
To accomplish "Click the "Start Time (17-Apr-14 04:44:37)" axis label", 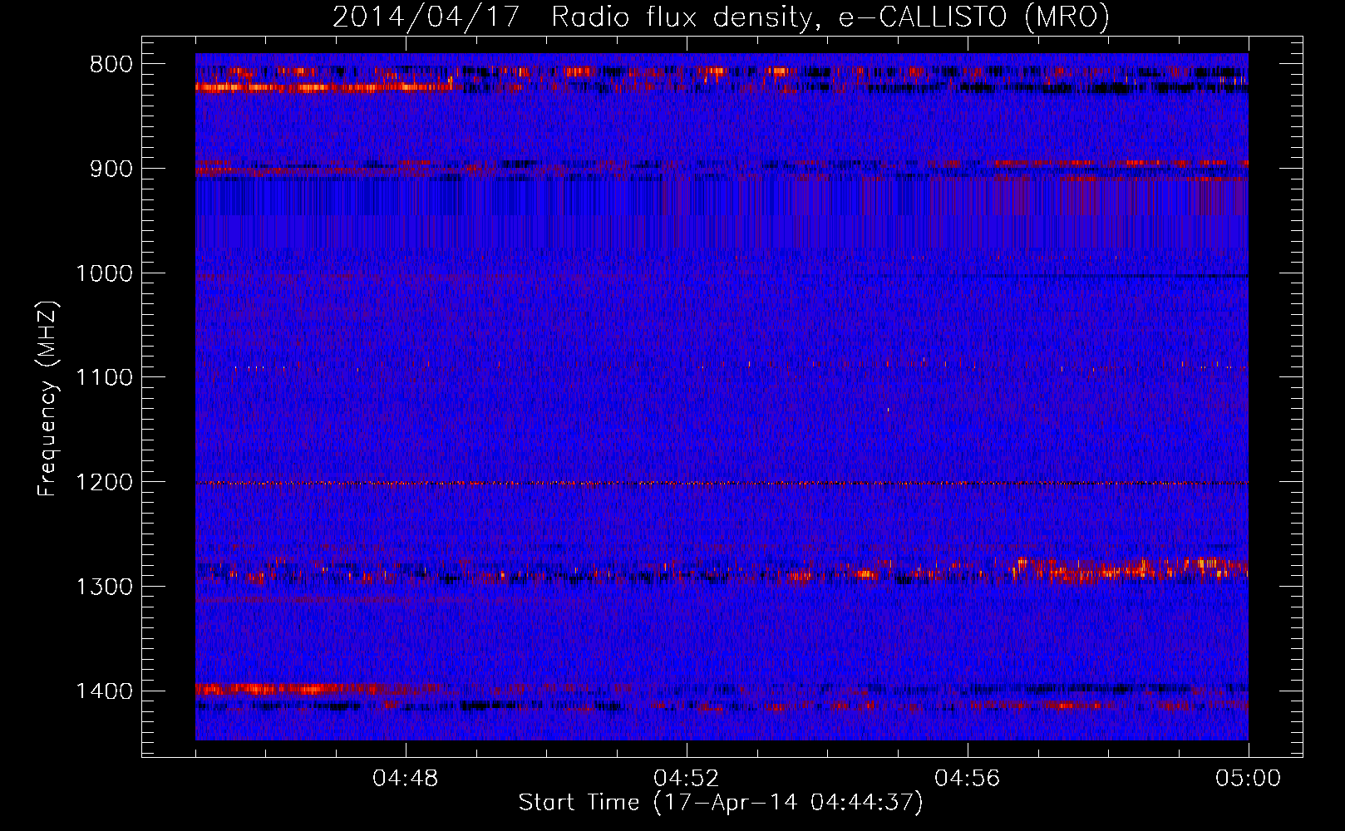I will 721,803.
